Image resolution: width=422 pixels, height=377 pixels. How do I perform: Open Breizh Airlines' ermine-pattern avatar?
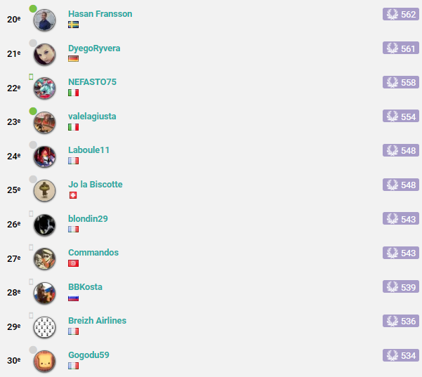point(44,327)
